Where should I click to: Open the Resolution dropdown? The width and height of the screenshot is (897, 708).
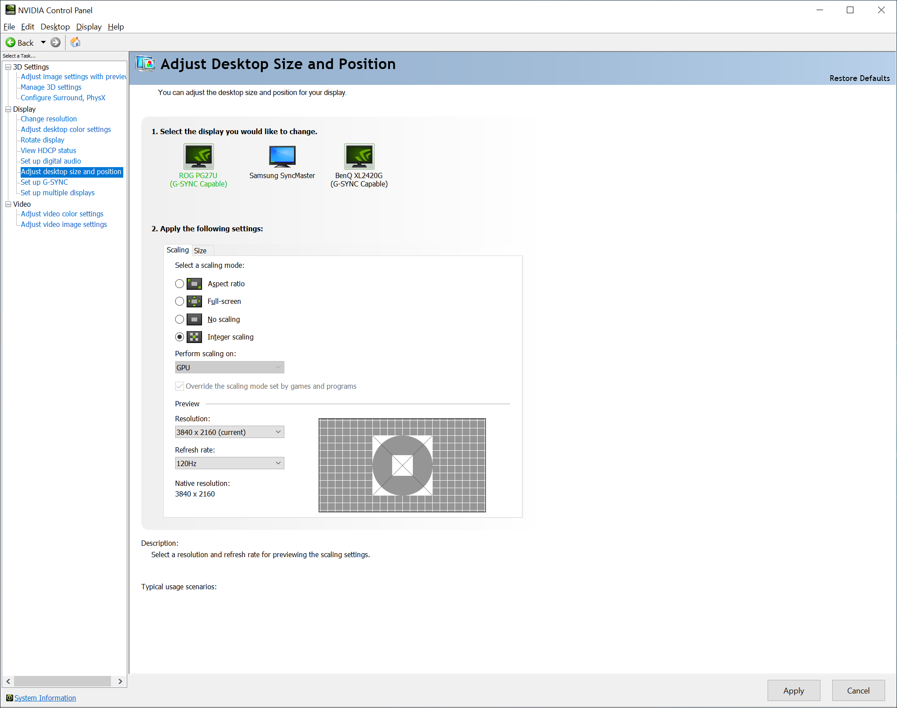click(x=229, y=432)
